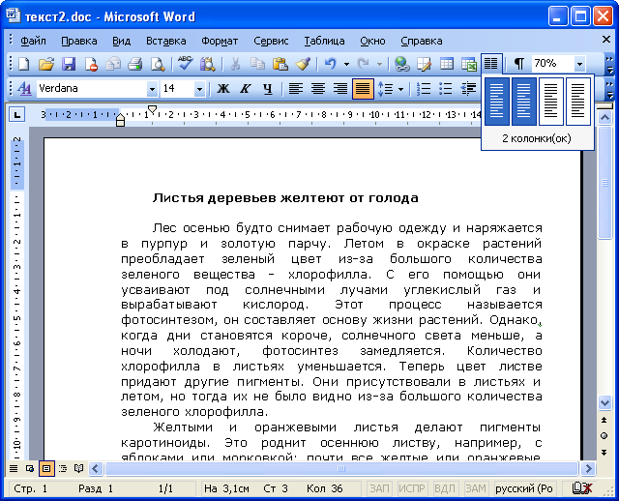Image resolution: width=619 pixels, height=501 pixels.
Task: Click the spelling status book icon
Action: (x=582, y=488)
